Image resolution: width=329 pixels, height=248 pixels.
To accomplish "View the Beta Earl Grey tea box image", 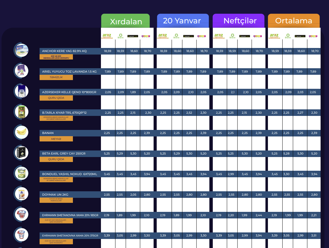I will (21, 153).
